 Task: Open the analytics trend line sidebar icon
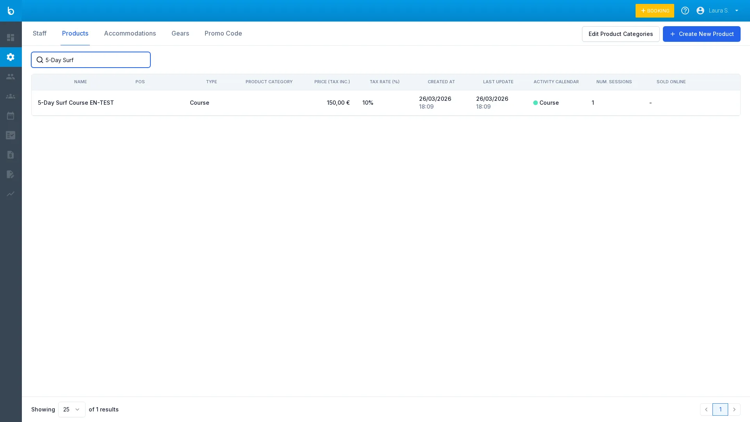pos(11,194)
